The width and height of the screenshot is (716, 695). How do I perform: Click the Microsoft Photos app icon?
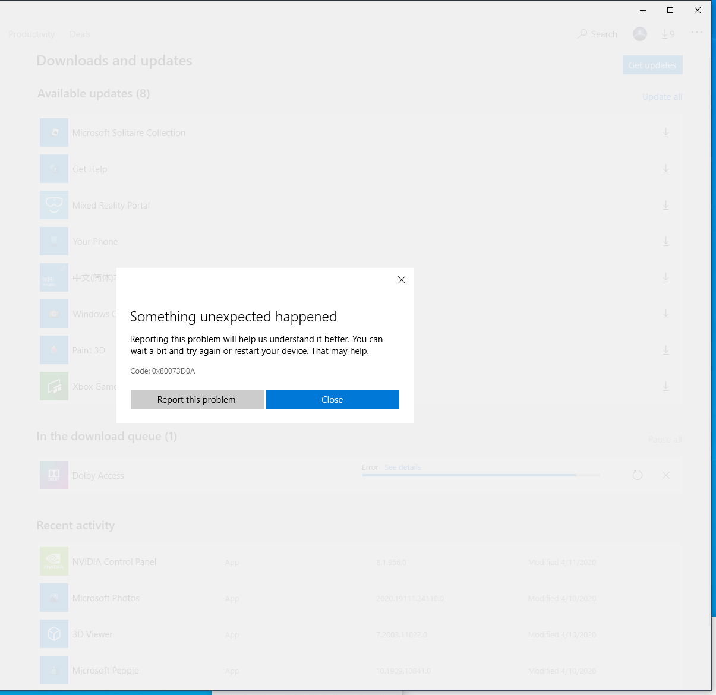(x=54, y=598)
